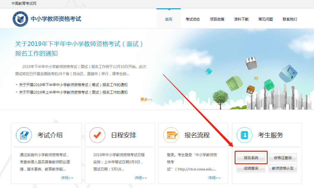Screen dimensions: 314x188
Task: Click the 教师资格认定 button
Action: (x=282, y=168)
